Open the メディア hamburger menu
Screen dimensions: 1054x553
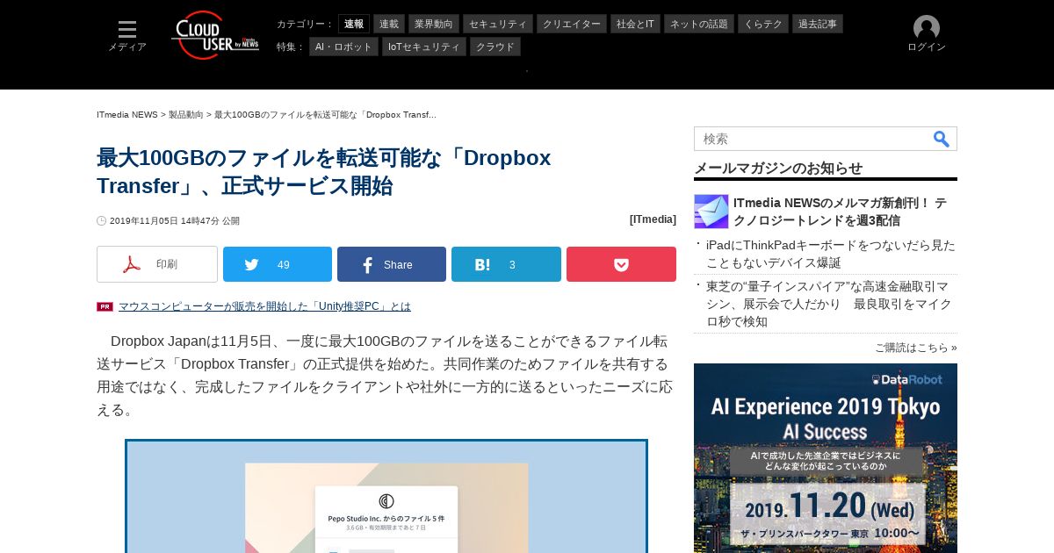pos(127,36)
